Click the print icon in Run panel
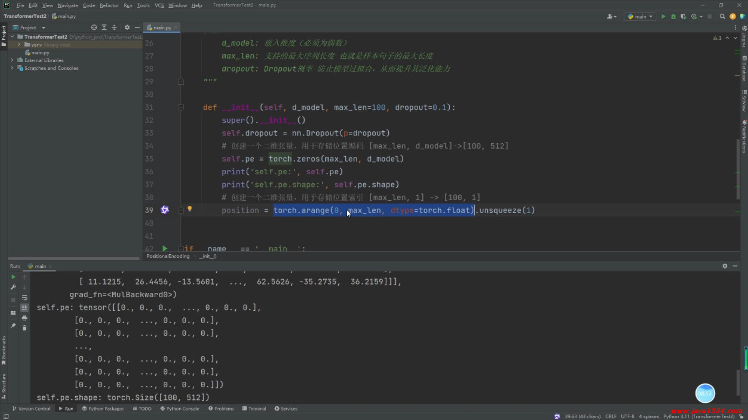This screenshot has width=748, height=420. 25,318
